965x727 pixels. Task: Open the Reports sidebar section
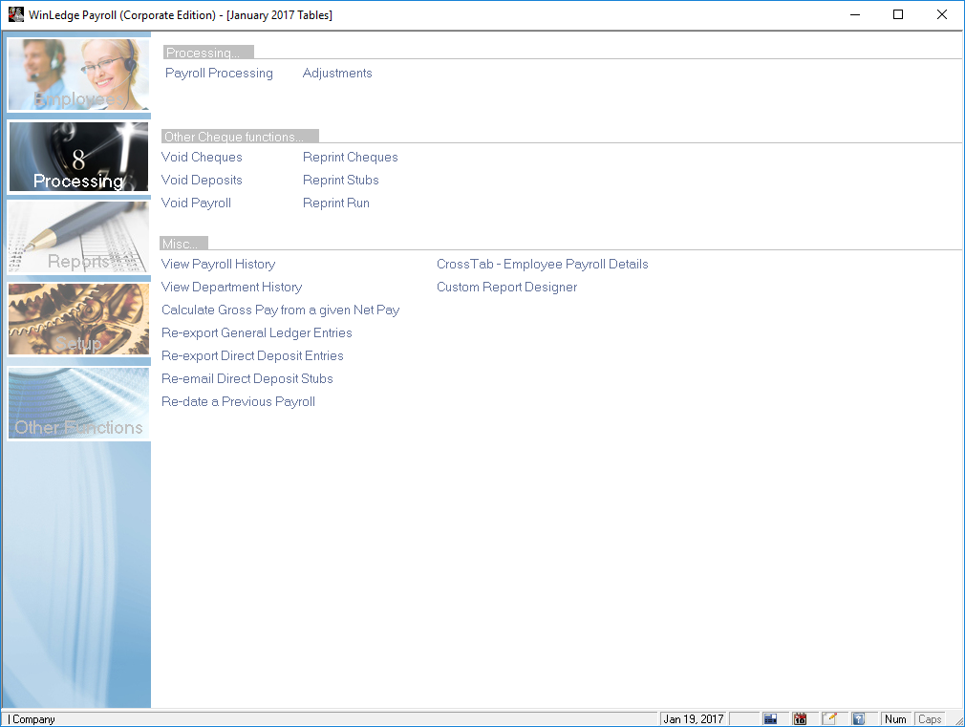coord(78,237)
